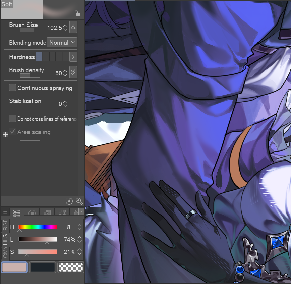This screenshot has height=284, width=291.
Task: Select the dark sub drawing color swatch
Action: pos(43,267)
